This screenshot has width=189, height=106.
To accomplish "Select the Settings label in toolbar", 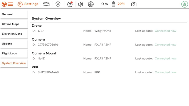I will point(31,4).
